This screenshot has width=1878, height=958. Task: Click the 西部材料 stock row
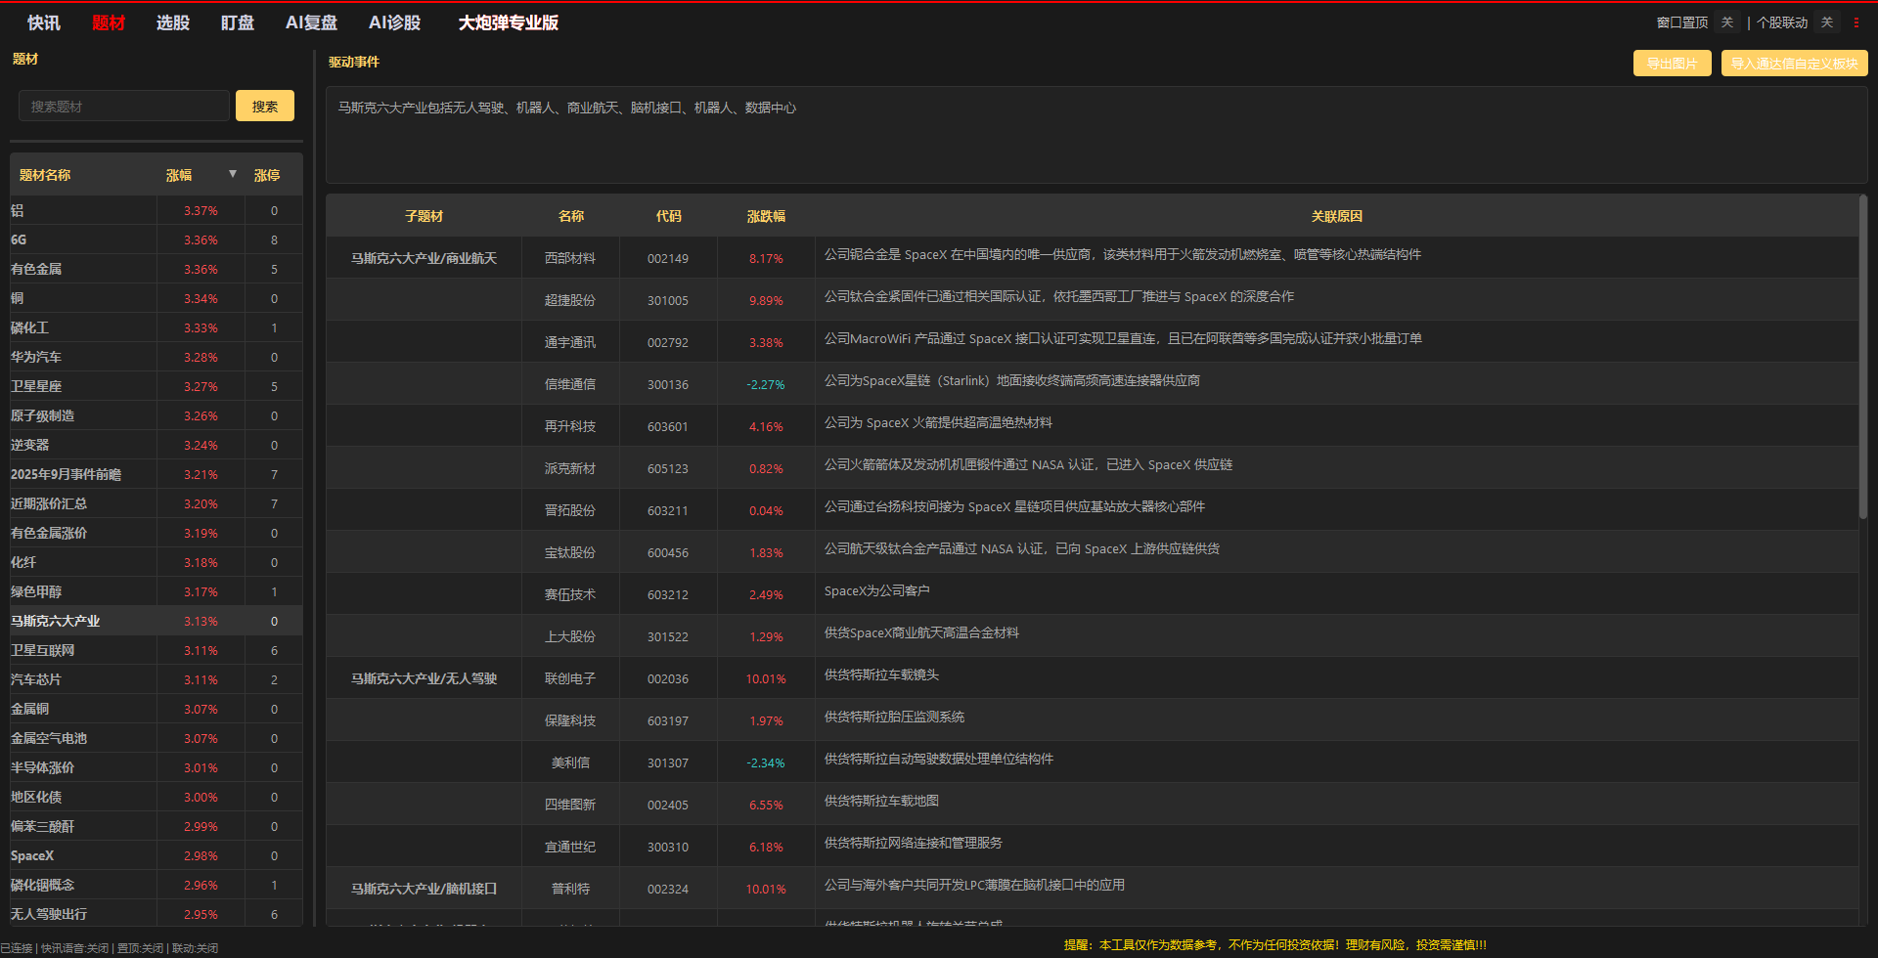coord(570,258)
